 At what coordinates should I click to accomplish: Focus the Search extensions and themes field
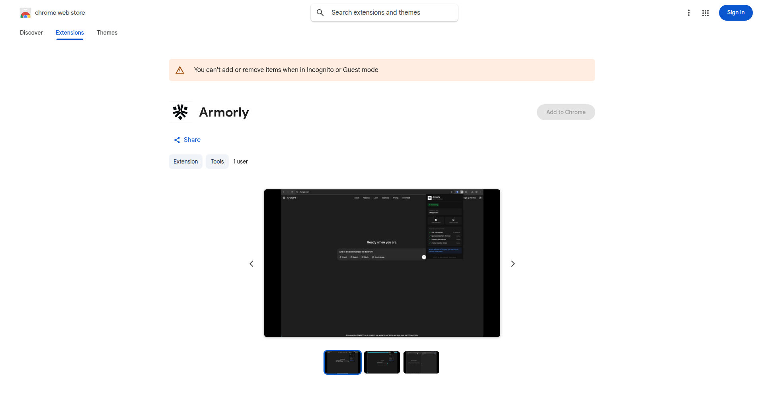[384, 13]
